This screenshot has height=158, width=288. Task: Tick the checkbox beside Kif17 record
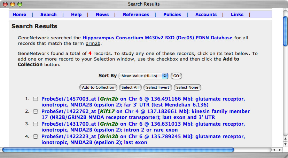(x=36, y=112)
